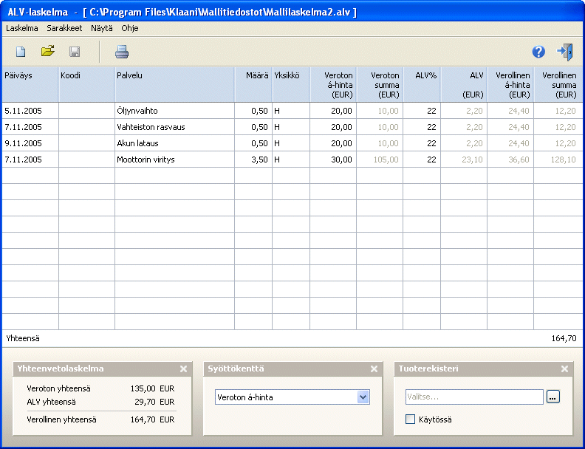Open a file using the folder icon
The image size is (585, 449).
pos(47,52)
